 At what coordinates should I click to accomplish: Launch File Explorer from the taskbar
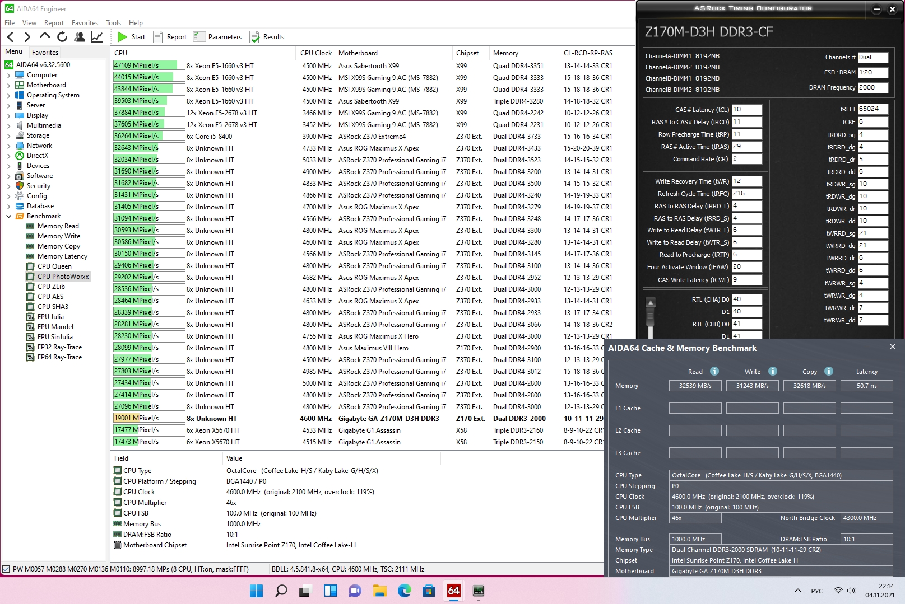point(379,591)
